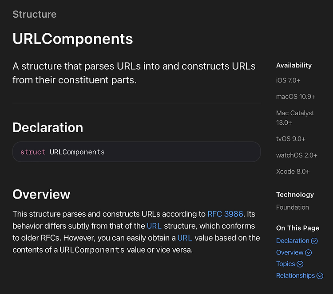Image resolution: width=333 pixels, height=294 pixels.
Task: Jump to the Overview section link
Action: tap(289, 252)
